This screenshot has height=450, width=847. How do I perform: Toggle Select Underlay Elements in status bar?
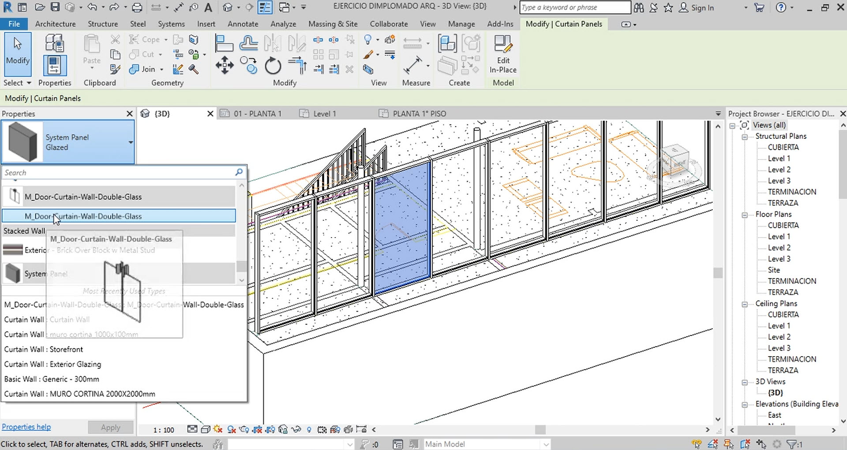point(713,444)
